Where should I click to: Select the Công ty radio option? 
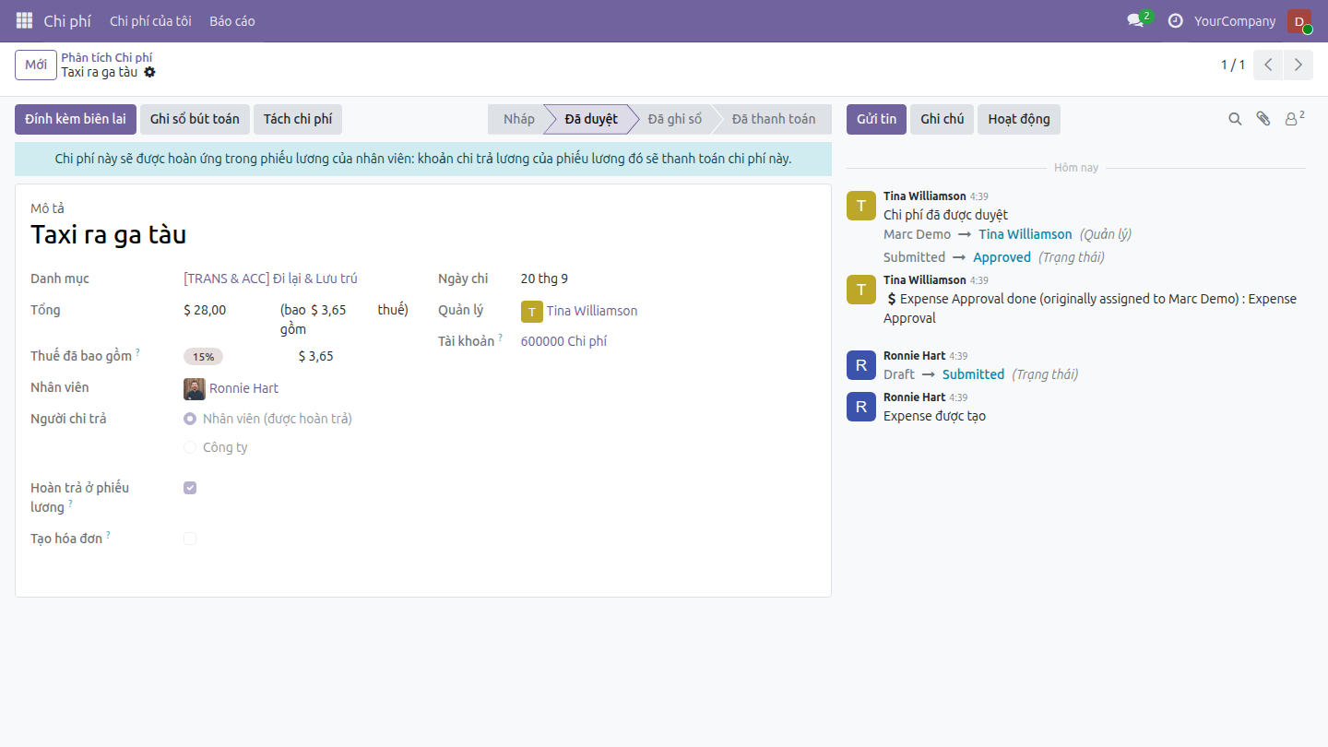(190, 447)
